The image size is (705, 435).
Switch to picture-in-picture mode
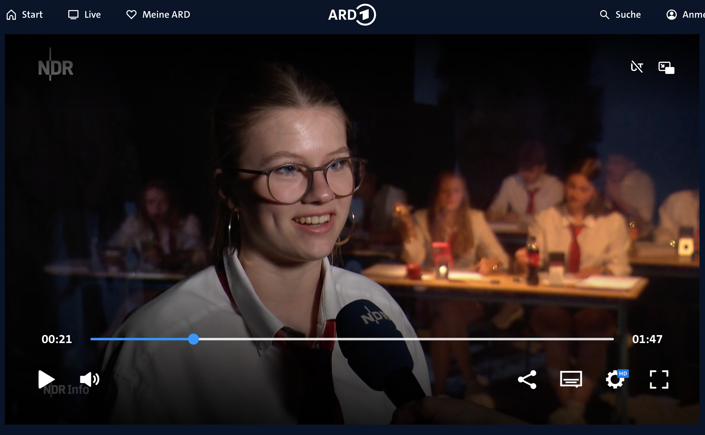click(666, 68)
